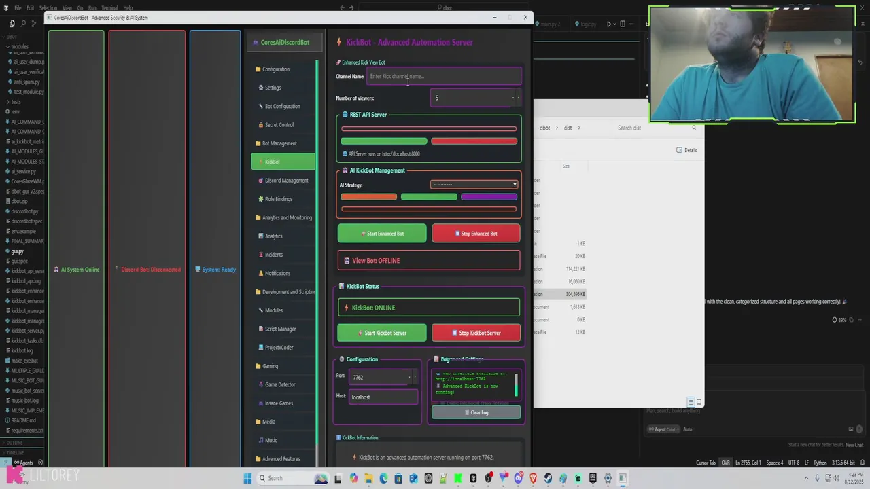Open File menu in code editor
Screen dimensions: 870x489
click(x=18, y=8)
